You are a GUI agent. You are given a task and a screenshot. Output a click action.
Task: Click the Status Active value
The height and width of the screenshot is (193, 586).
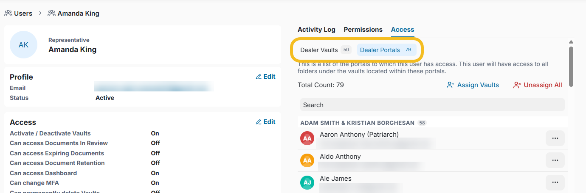coord(105,98)
